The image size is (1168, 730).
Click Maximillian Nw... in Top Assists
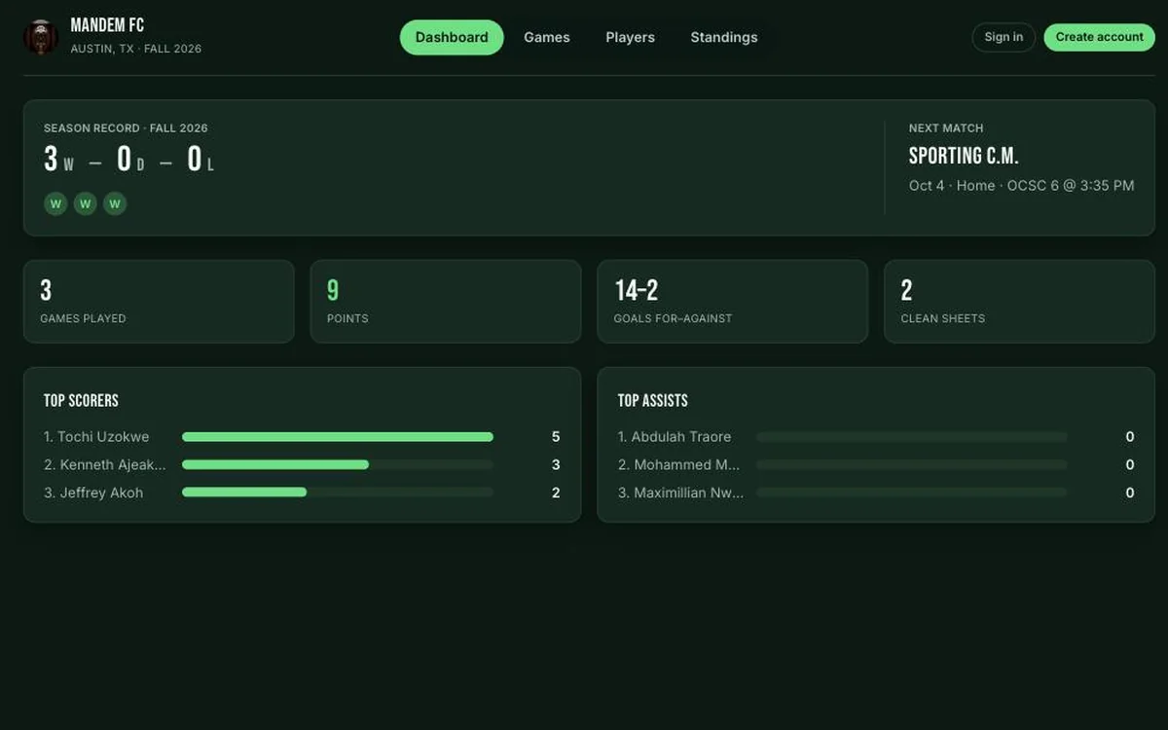click(x=680, y=493)
